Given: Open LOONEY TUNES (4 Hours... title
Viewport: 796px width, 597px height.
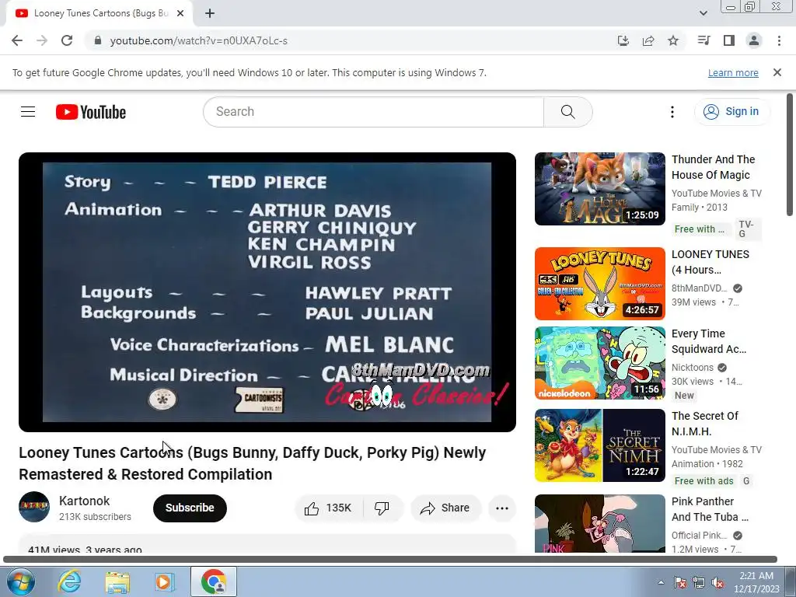Looking at the screenshot, I should pyautogui.click(x=710, y=262).
